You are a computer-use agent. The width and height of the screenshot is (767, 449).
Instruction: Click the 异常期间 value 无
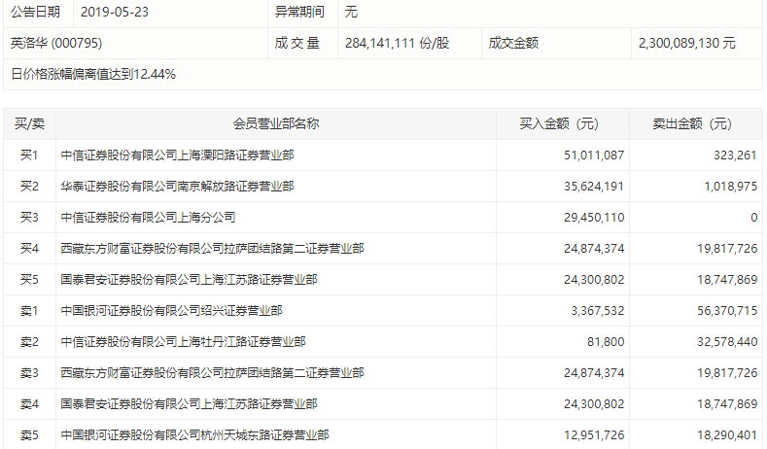pyautogui.click(x=351, y=12)
